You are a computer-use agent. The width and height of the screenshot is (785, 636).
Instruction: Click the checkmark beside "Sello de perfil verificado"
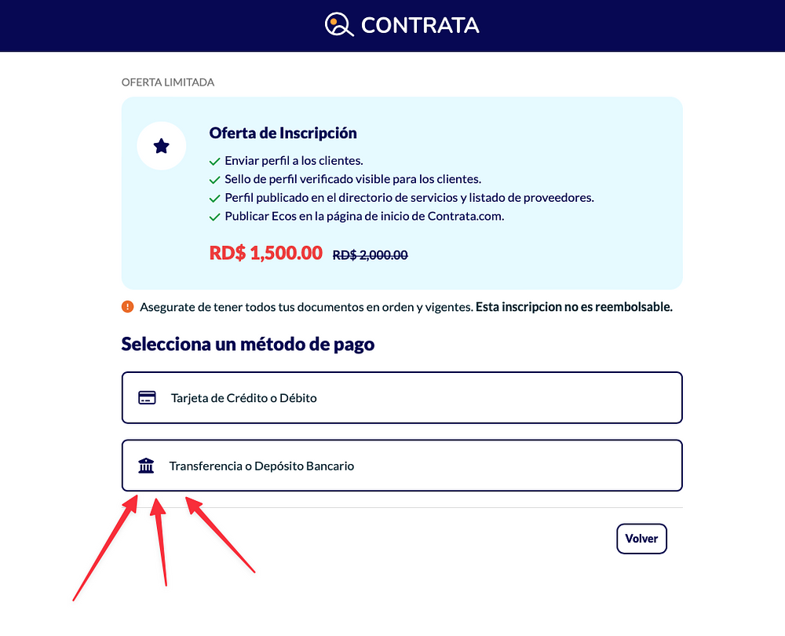pos(214,180)
